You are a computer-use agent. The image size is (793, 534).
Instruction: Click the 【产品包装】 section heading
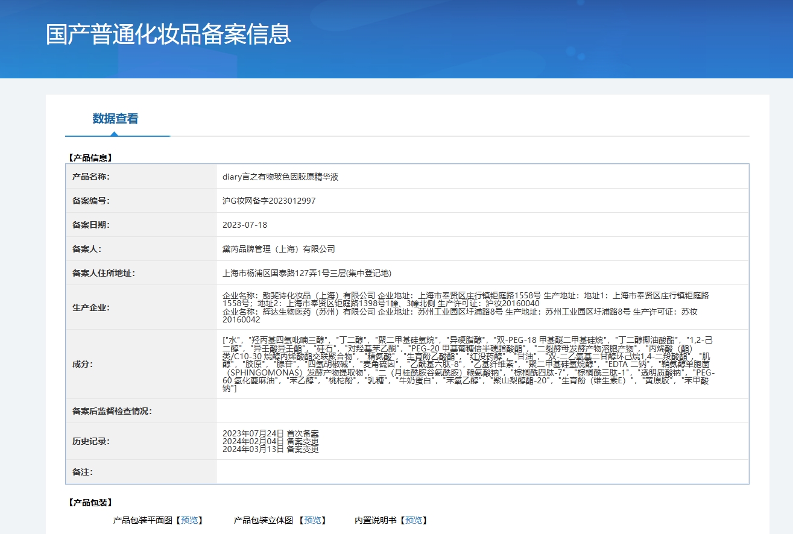coord(90,503)
